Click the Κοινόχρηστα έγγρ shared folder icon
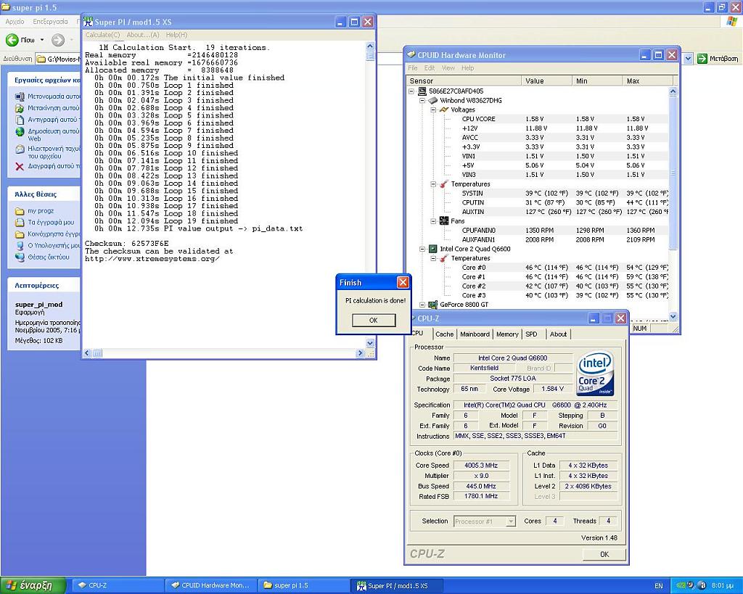The height and width of the screenshot is (594, 743). click(20, 234)
